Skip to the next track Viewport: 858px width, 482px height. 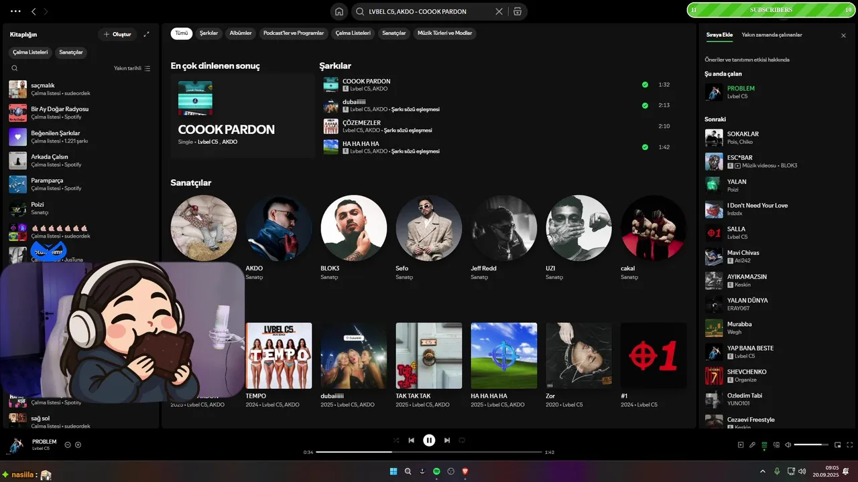(x=446, y=440)
